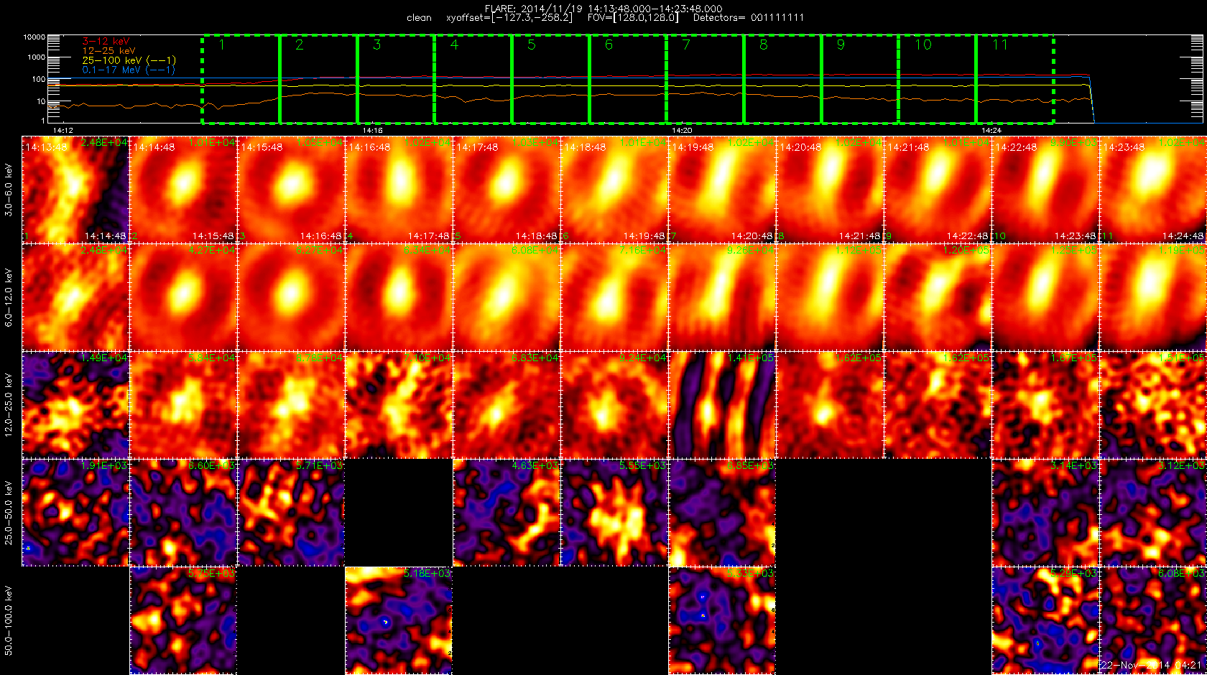Select interval 10 label in the light curve

click(923, 45)
